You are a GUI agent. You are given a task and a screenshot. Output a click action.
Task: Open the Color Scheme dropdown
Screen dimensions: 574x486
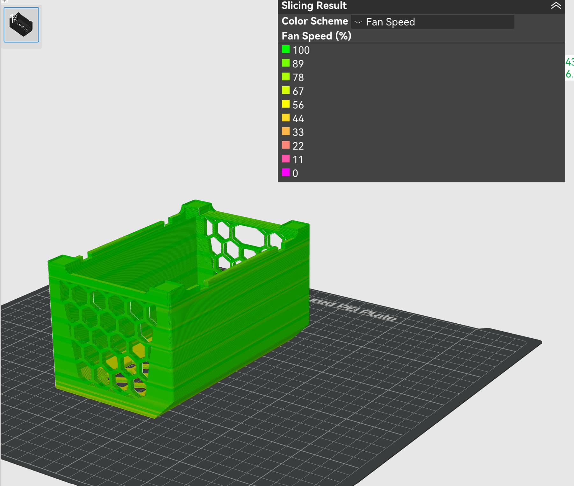point(433,22)
